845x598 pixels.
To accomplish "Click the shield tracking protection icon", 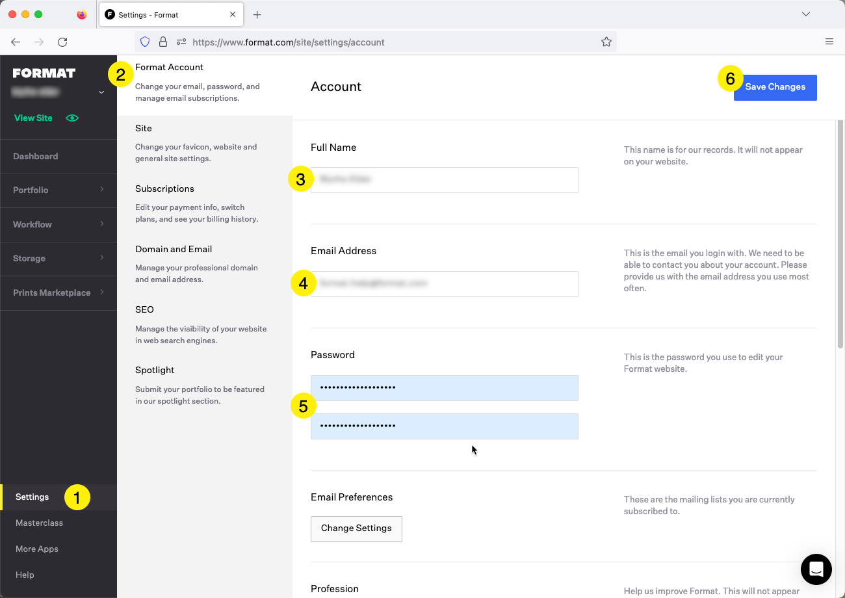I will (x=145, y=42).
